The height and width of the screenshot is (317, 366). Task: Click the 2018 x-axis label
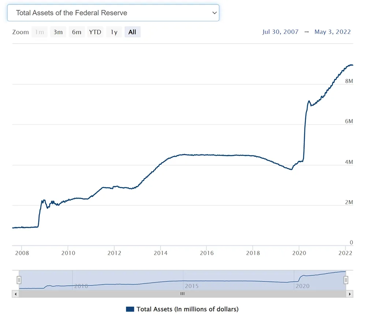(253, 253)
